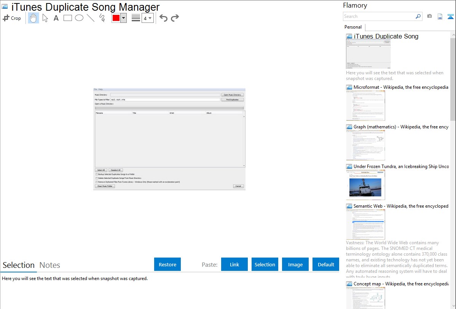Click the Under Frozen Tundra title text
This screenshot has width=456, height=309.
401,166
